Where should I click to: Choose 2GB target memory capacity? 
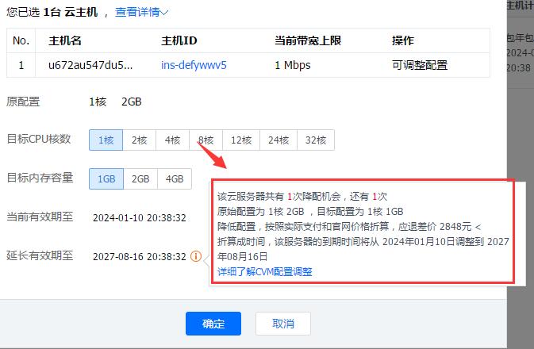click(x=140, y=179)
